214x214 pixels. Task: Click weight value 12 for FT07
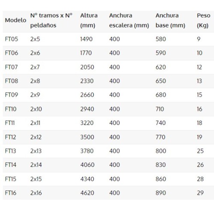[x=199, y=67]
